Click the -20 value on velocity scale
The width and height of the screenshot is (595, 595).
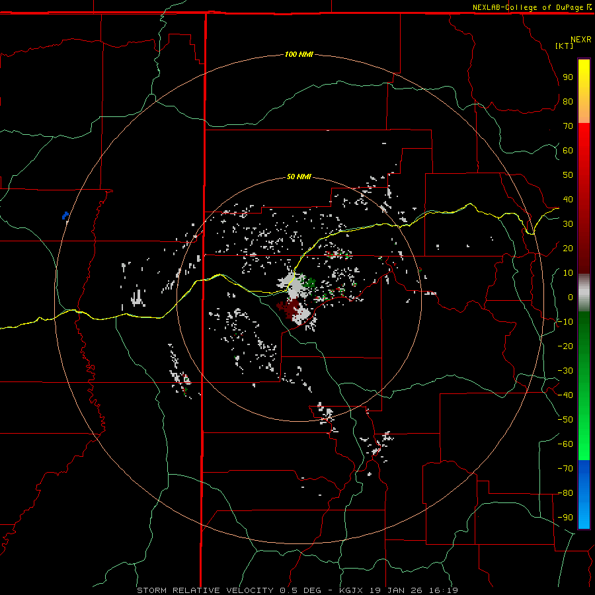click(x=565, y=346)
